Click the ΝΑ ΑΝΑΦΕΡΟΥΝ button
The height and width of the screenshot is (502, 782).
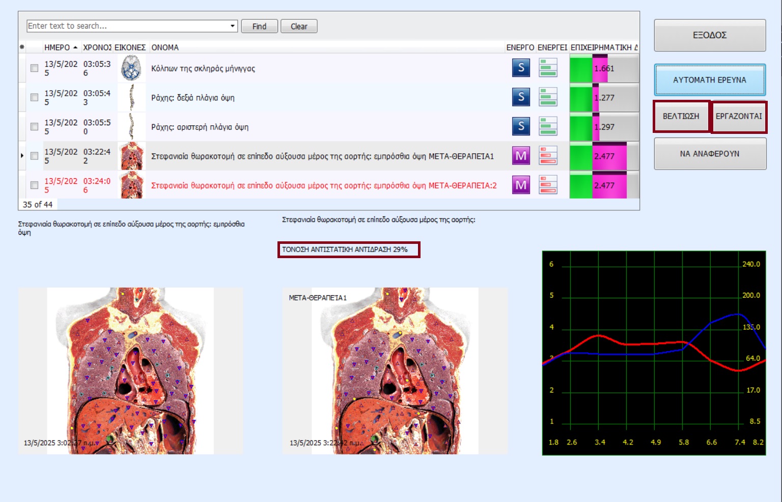(710, 154)
